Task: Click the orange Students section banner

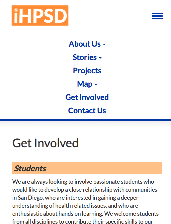Action: pyautogui.click(x=87, y=168)
